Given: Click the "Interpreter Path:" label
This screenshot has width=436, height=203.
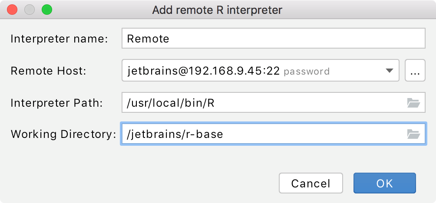Looking at the screenshot, I should tap(56, 103).
